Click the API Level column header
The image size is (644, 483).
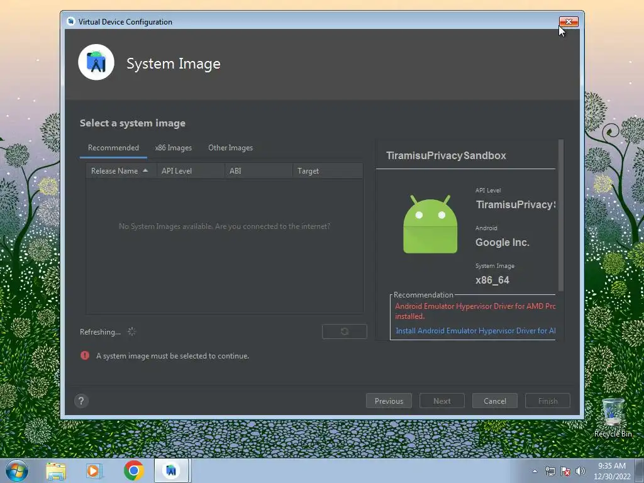coord(191,171)
